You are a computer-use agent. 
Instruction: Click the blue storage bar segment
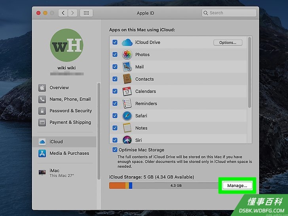(x=131, y=186)
